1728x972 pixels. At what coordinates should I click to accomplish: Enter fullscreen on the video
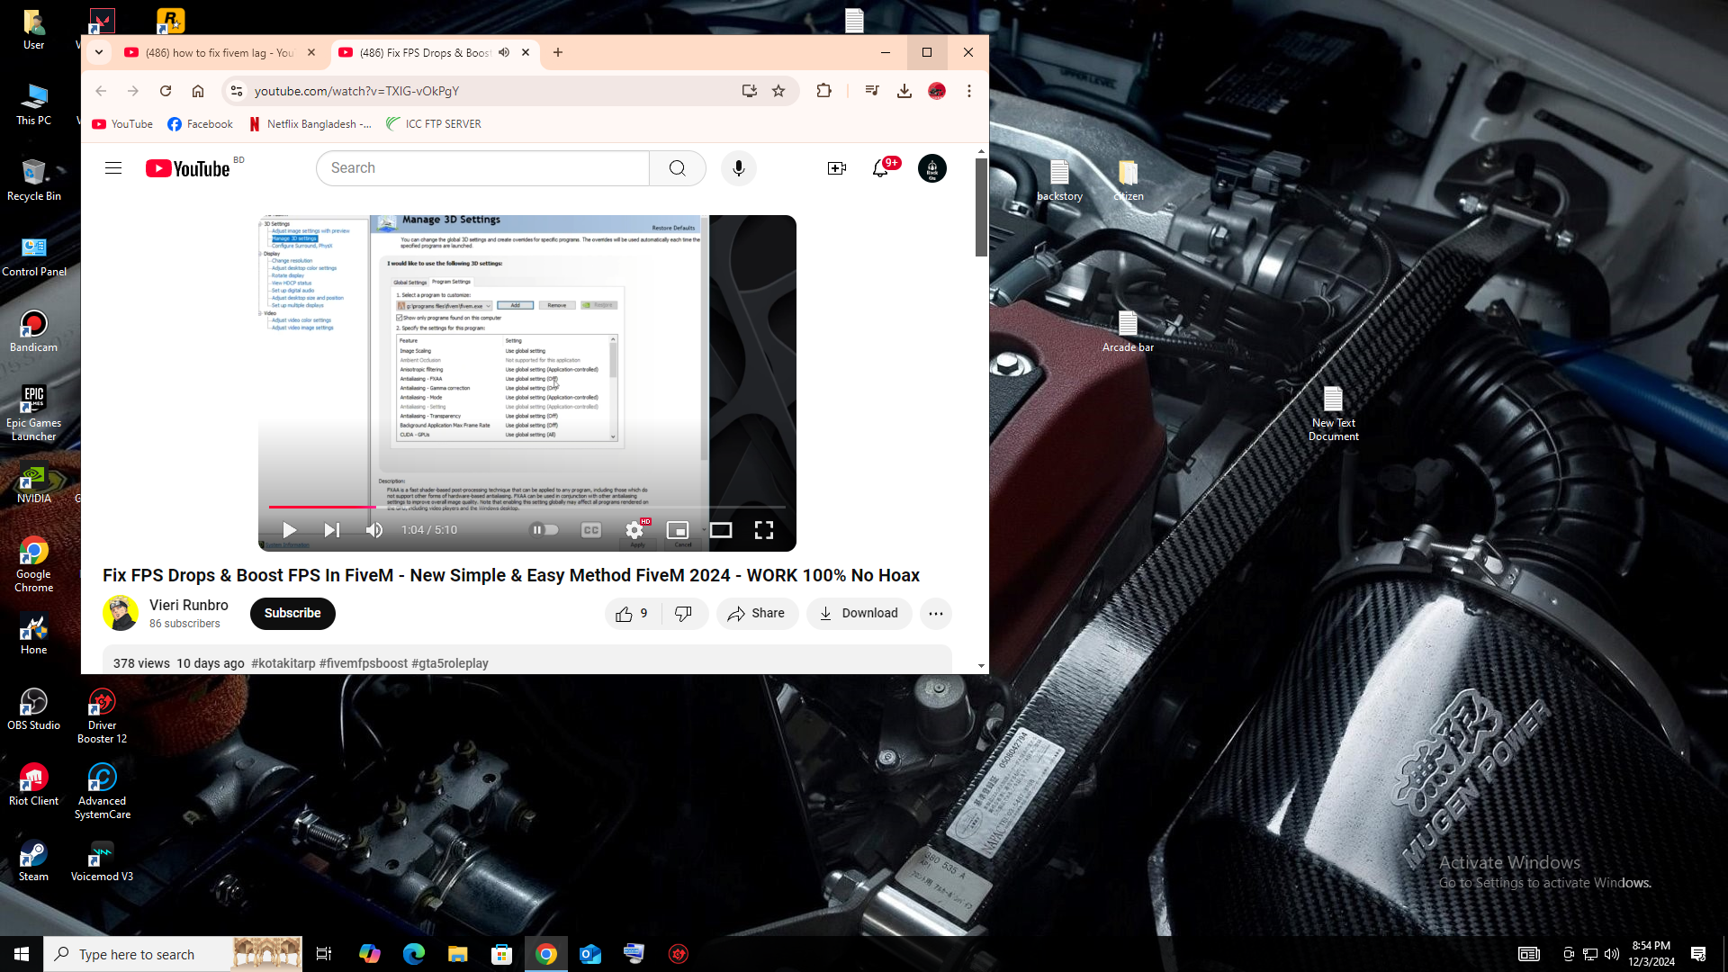[764, 530]
